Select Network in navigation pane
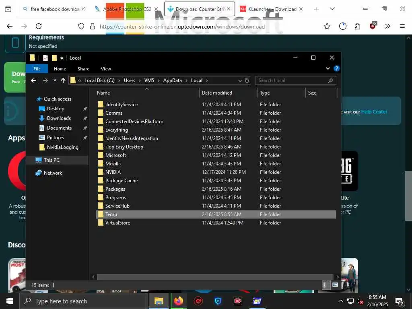 tap(53, 173)
